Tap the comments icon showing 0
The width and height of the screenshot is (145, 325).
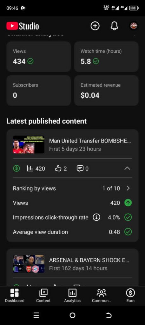point(80,169)
